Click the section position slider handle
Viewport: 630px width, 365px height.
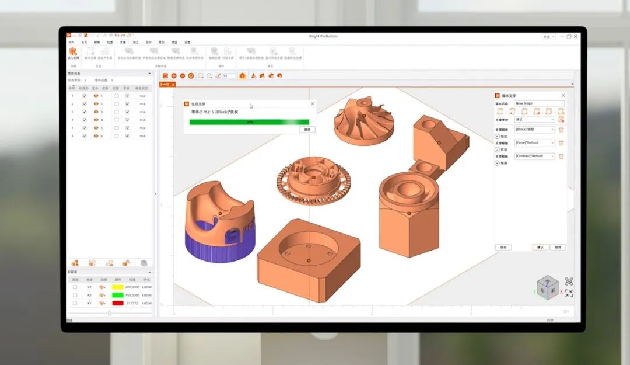[x=110, y=312]
